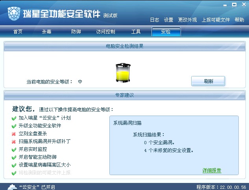249x190 pixels.
Task: Click red cross beside 扫描系统漏洞并升级补丁
Action: click(x=14, y=141)
